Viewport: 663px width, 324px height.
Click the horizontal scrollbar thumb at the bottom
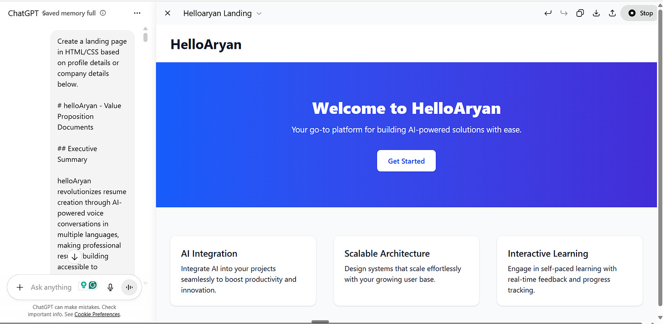coord(320,322)
